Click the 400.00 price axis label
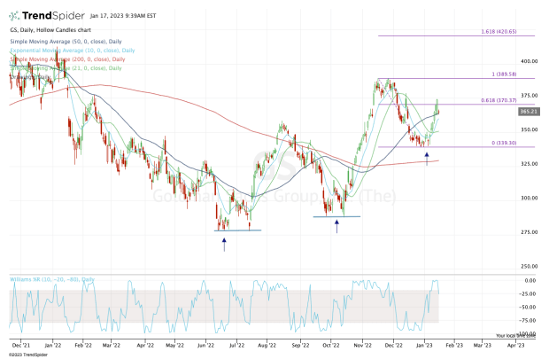The width and height of the screenshot is (549, 359). tap(530, 61)
